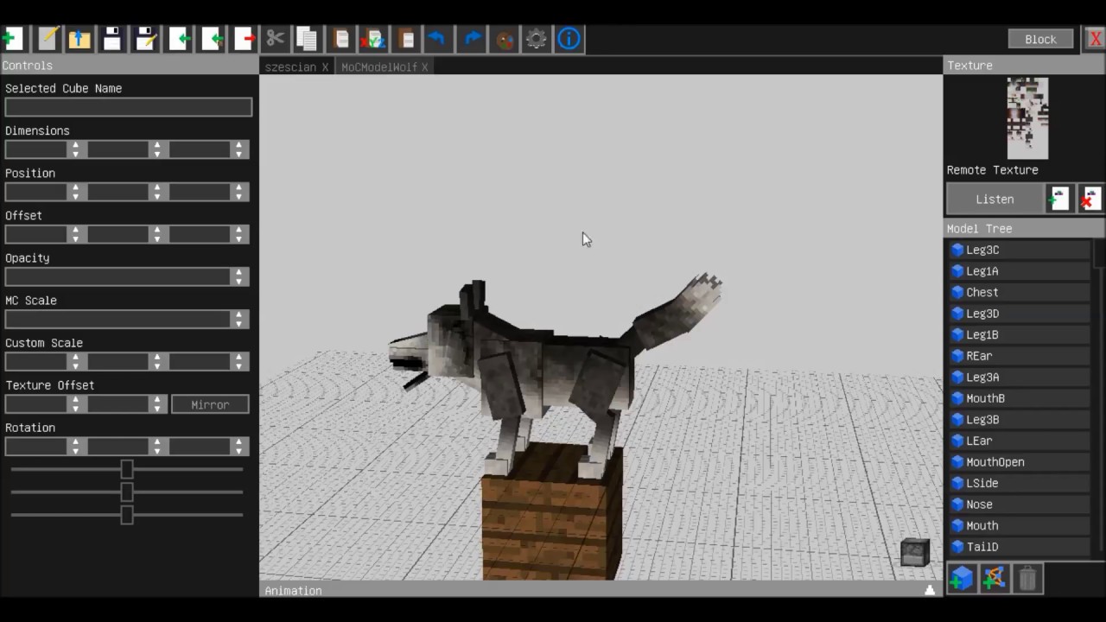1106x622 pixels.
Task: Click the Opacity value field
Action: 119,276
